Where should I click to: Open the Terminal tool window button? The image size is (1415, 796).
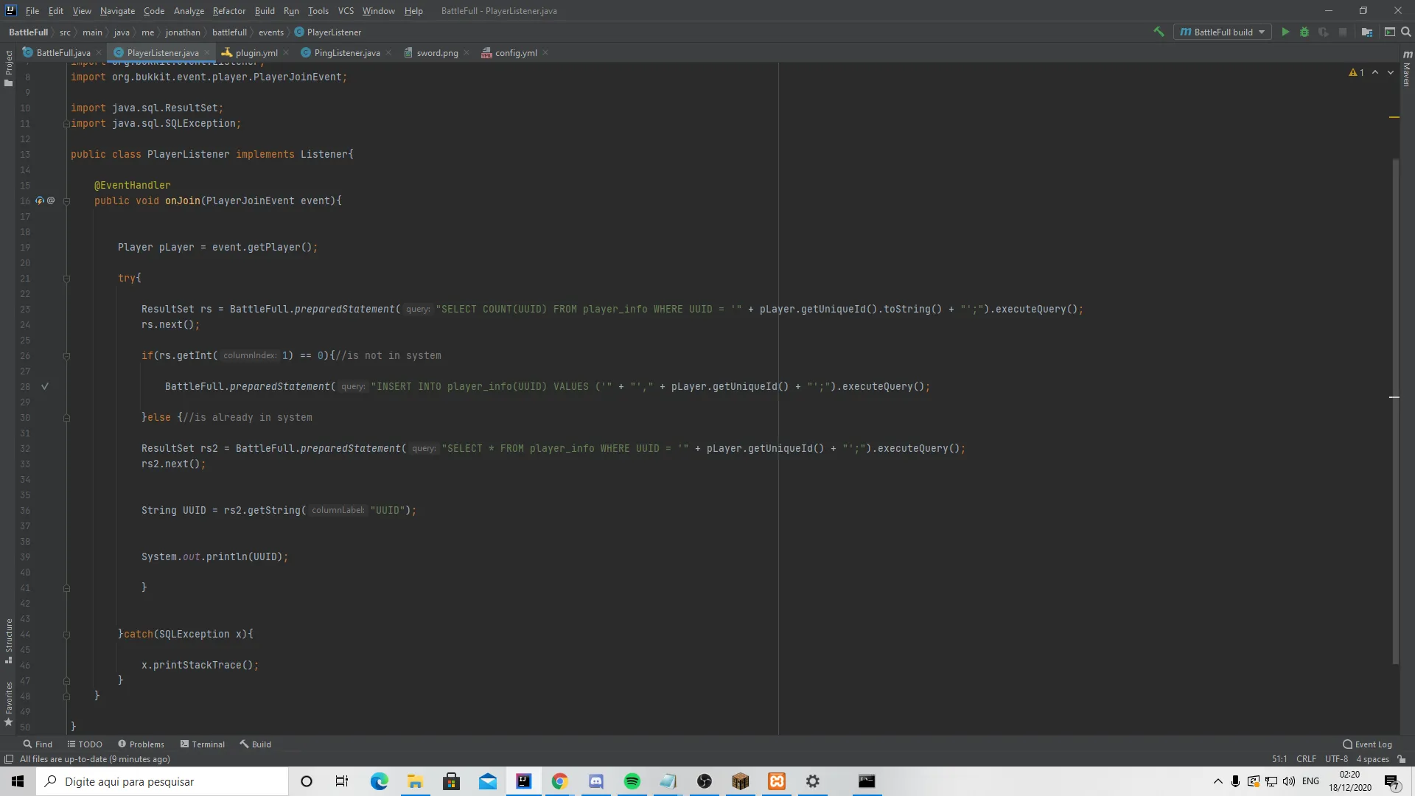203,744
